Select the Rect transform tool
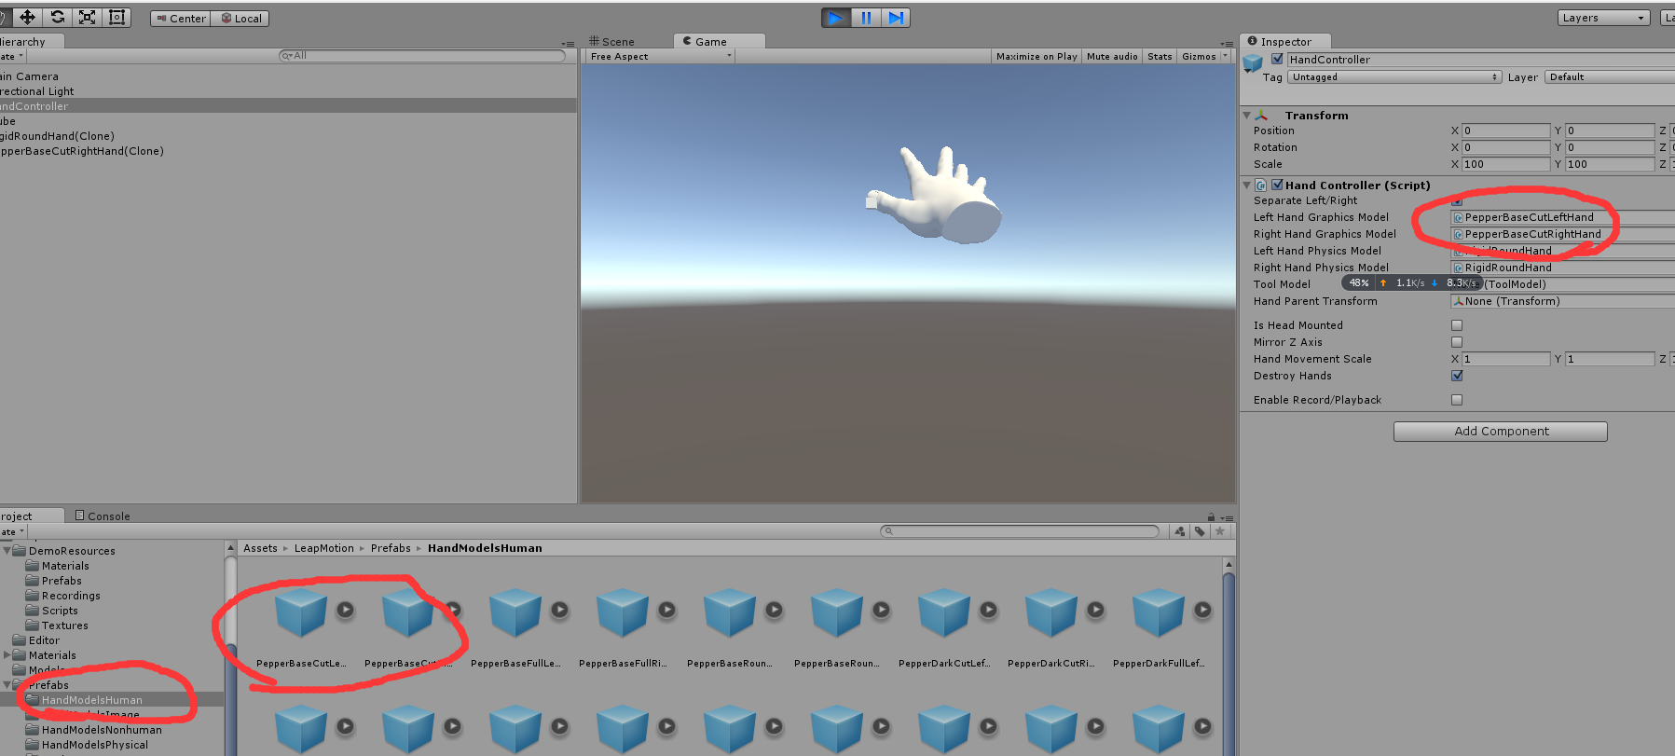Image resolution: width=1675 pixels, height=756 pixels. click(x=117, y=17)
